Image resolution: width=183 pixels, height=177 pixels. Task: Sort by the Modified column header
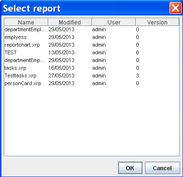[70, 22]
